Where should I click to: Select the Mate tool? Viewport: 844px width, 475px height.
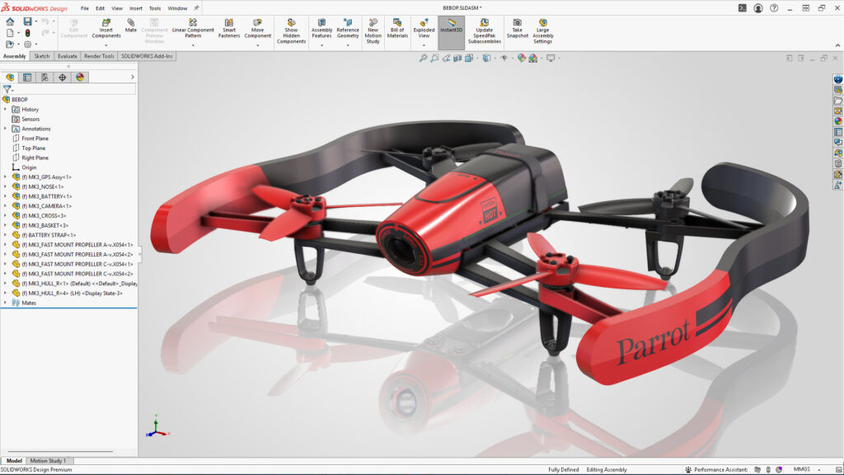click(131, 26)
